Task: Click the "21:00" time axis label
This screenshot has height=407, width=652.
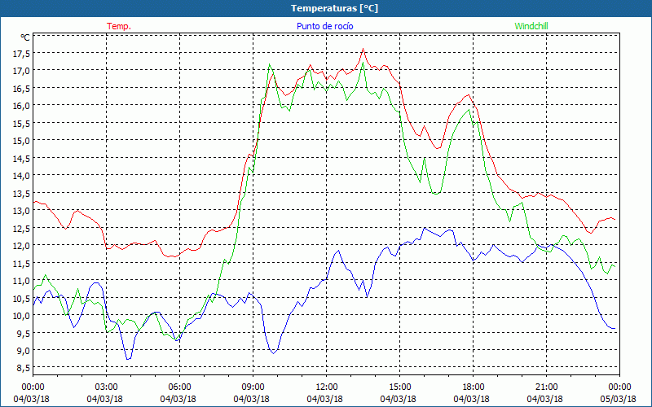Action: 546,387
